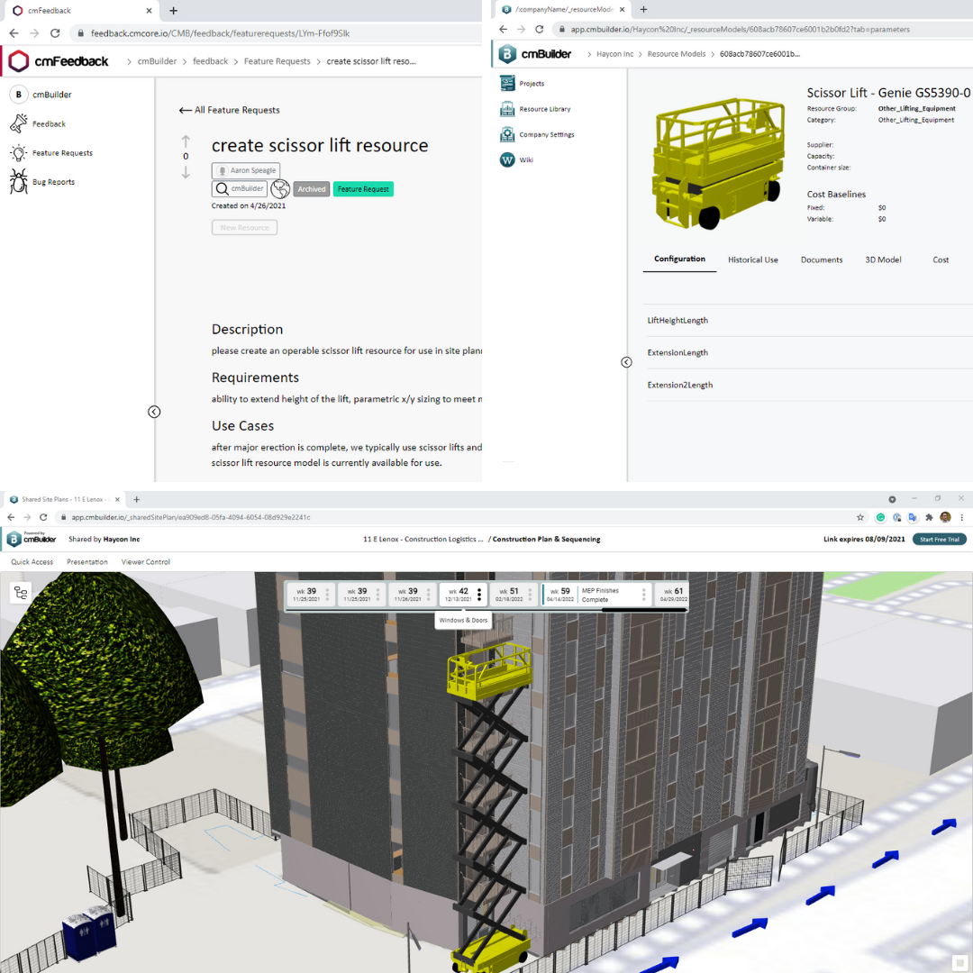Bookmark the shared site plan page with the star

click(x=860, y=517)
